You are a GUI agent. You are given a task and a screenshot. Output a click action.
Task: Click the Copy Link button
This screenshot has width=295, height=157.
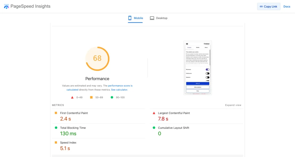point(268,6)
